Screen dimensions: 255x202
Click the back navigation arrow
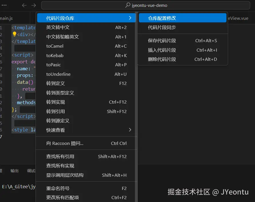point(24,5)
